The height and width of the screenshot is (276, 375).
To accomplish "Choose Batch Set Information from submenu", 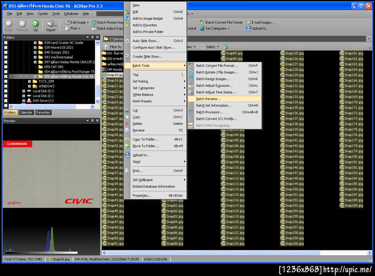I will pyautogui.click(x=224, y=105).
